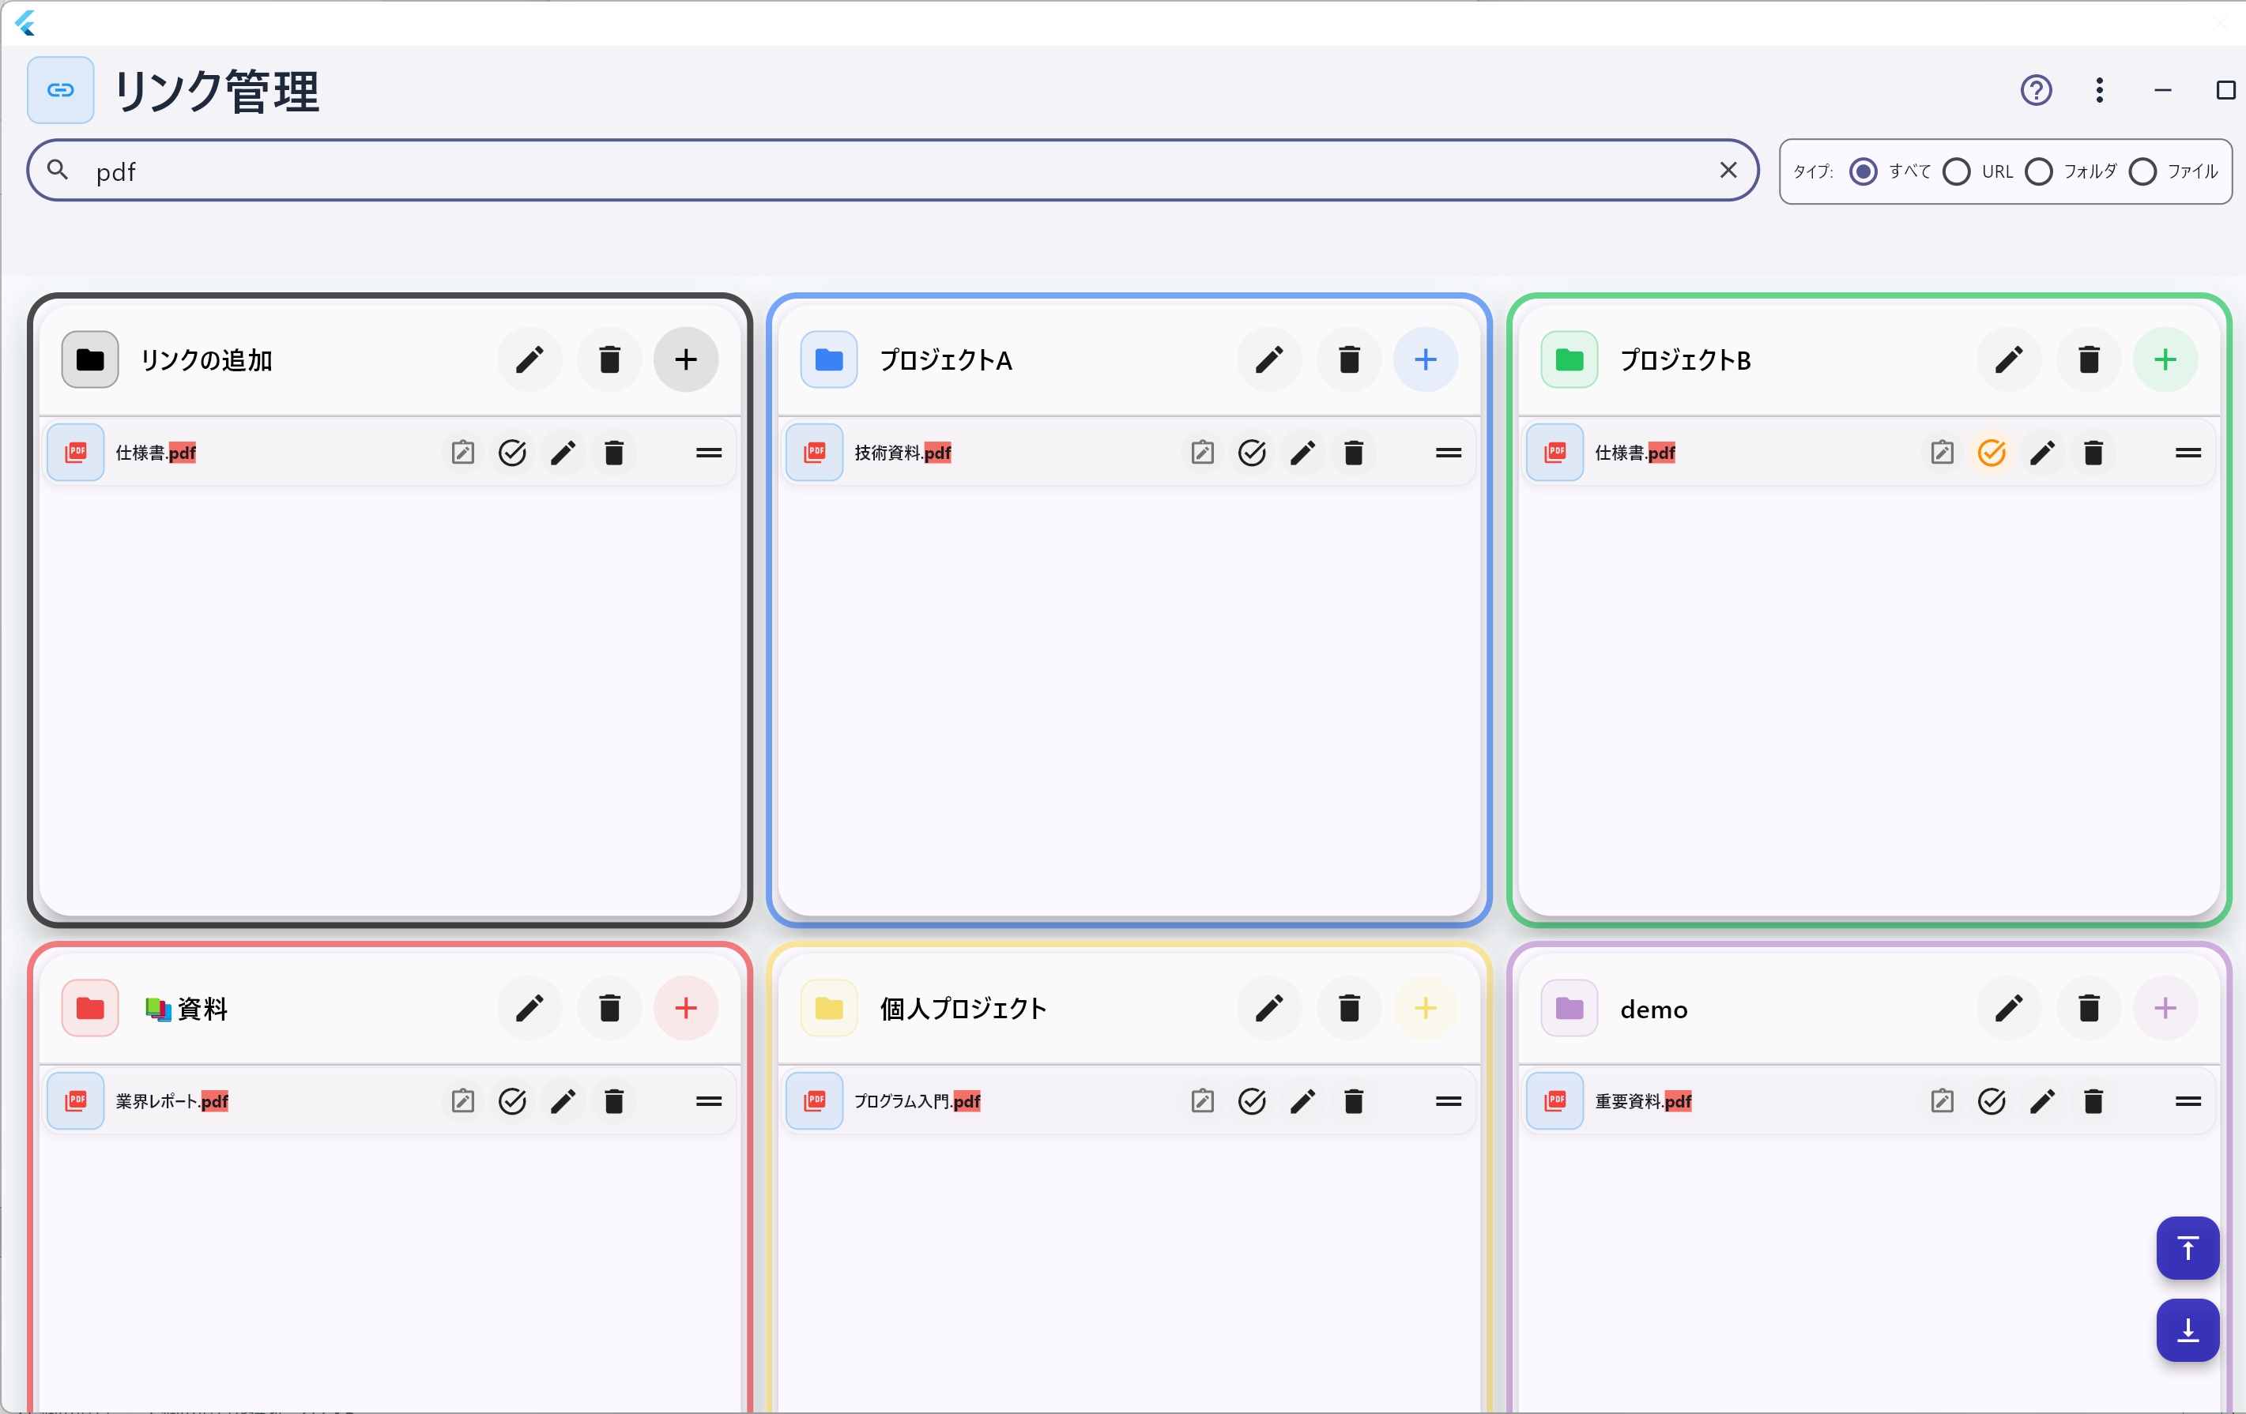Delete the プロジェクトB group
Screen dimensions: 2246x1414
click(x=2089, y=359)
